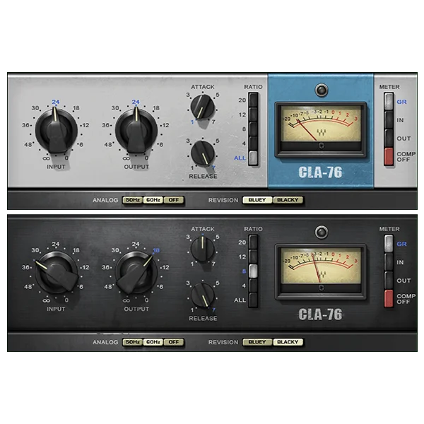424x424 pixels.
Task: Click the Release knob on Blacky unit
Action: pos(203,295)
